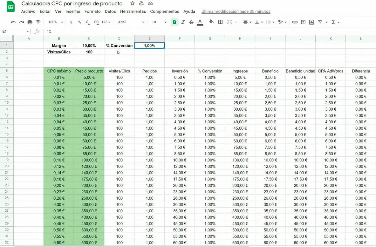The width and height of the screenshot is (376, 247).
Task: Print the spreadsheet
Action: (x=30, y=22)
